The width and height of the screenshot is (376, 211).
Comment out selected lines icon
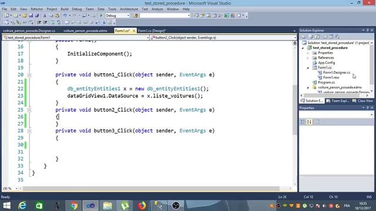coord(53,22)
